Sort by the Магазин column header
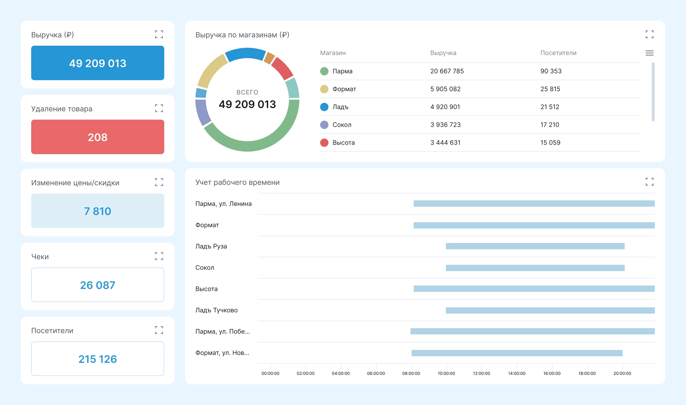This screenshot has width=686, height=405. click(x=333, y=53)
